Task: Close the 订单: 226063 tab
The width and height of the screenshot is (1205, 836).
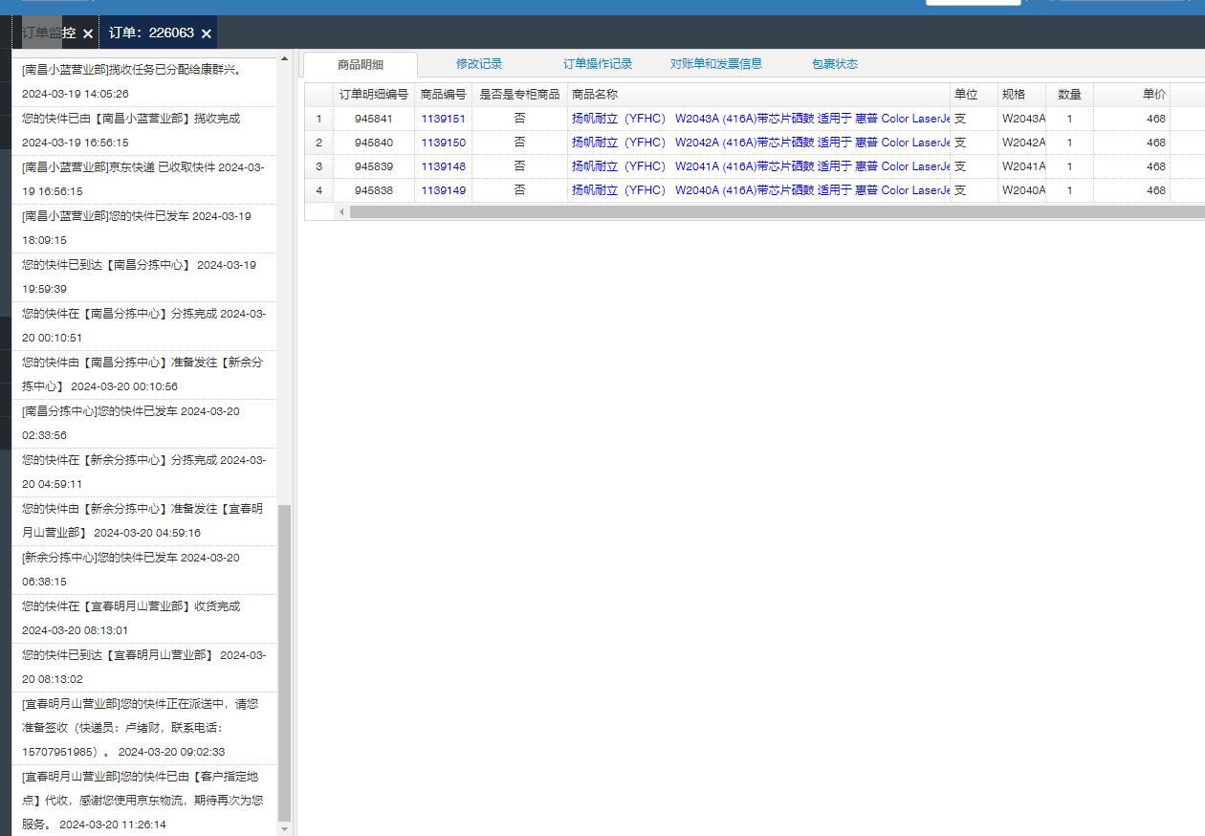Action: 206,33
